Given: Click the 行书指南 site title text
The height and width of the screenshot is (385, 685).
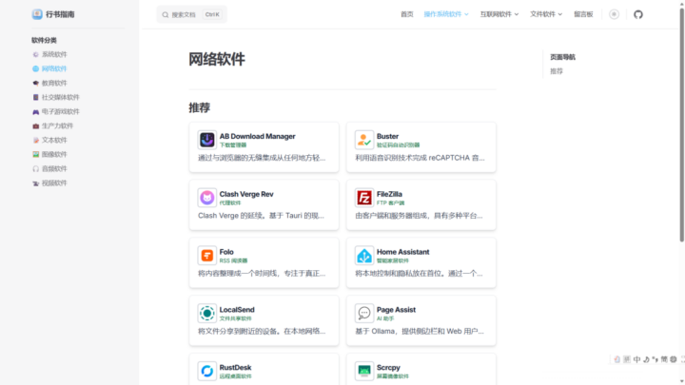Looking at the screenshot, I should 60,14.
